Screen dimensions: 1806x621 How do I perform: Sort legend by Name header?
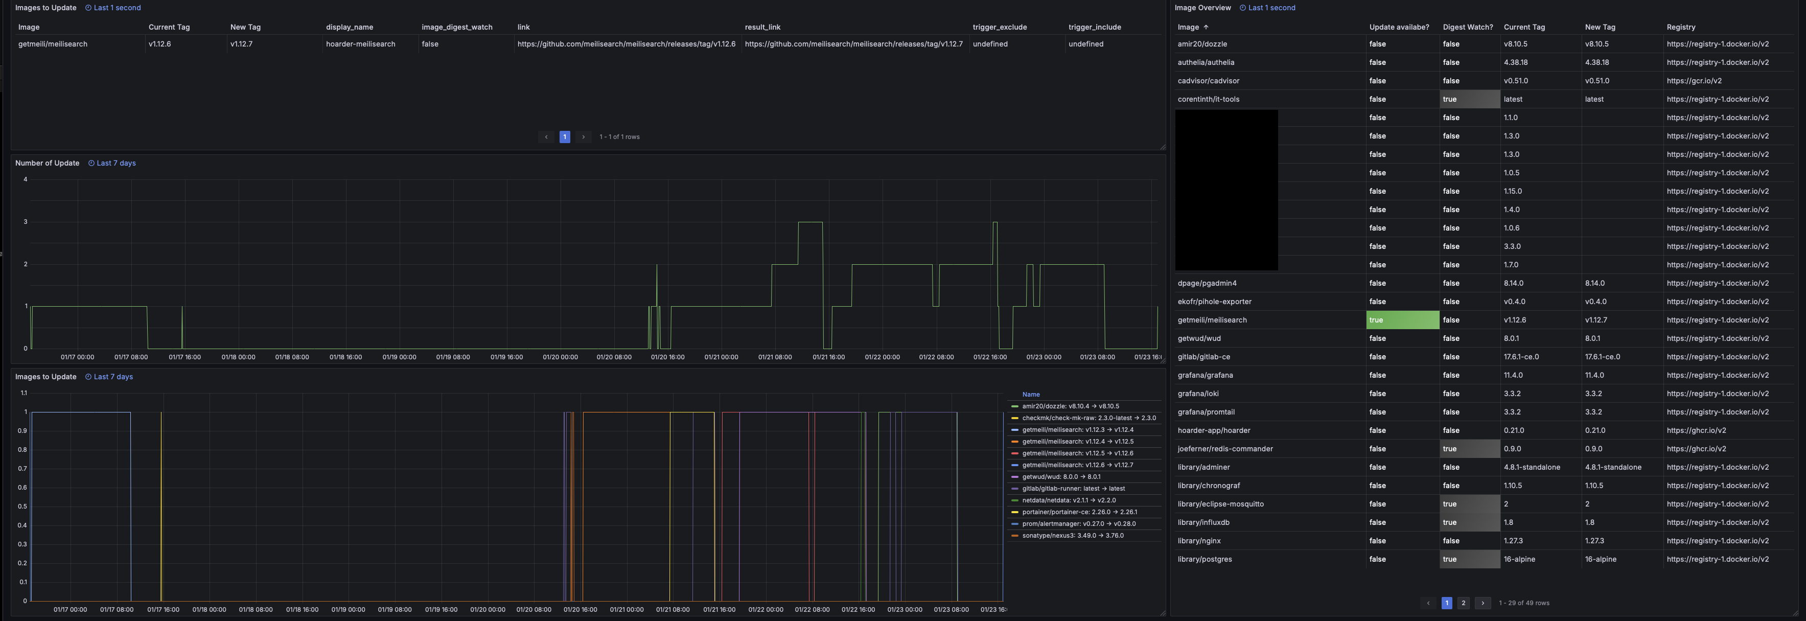click(x=1031, y=395)
